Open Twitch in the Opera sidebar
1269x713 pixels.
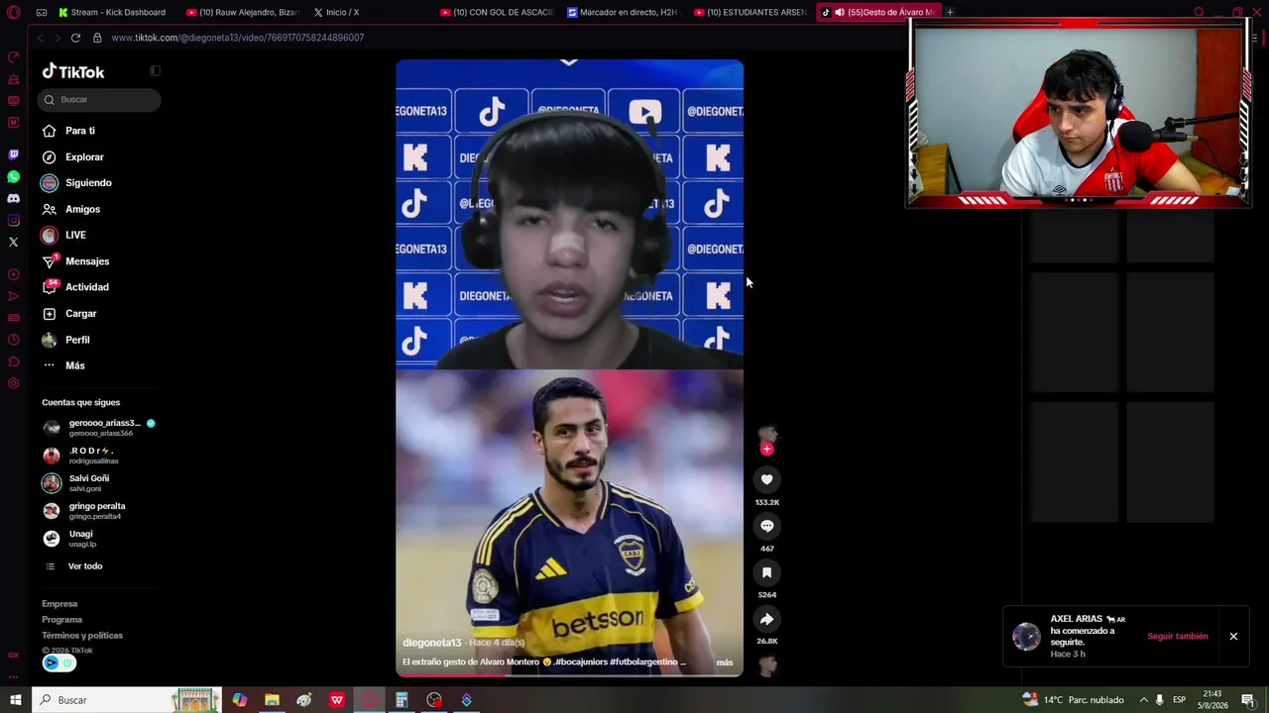pyautogui.click(x=13, y=154)
